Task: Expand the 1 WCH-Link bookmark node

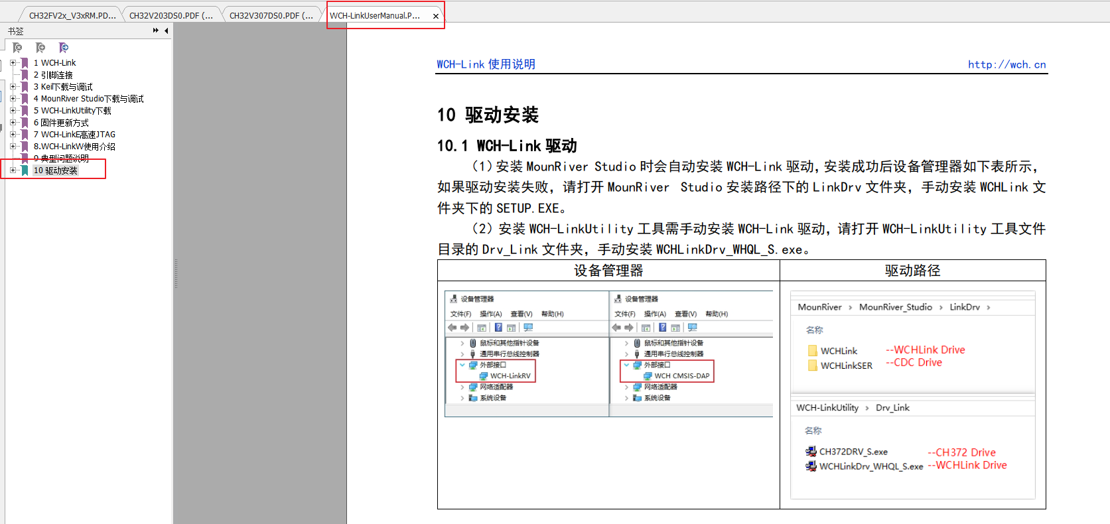Action: [13, 63]
